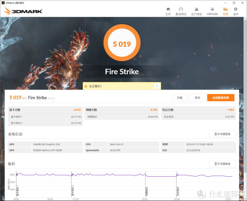Open the Stress Test (压力测试) tab

click(x=196, y=11)
